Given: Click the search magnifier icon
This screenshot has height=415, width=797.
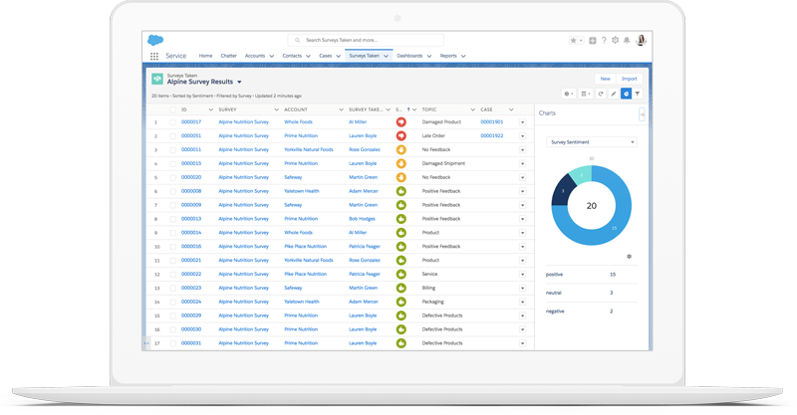Looking at the screenshot, I should pyautogui.click(x=297, y=40).
